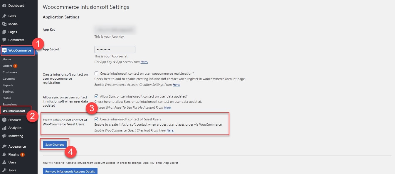Click Remove Infusionsoft Account Details button

coord(70,171)
